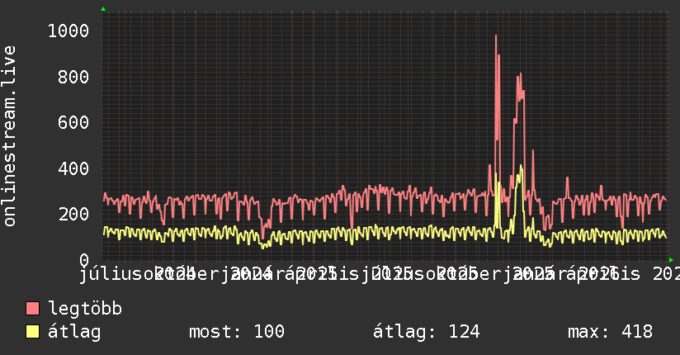Click the onlinestream.live vertical axis title
Image resolution: width=680 pixels, height=355 pixels.
click(x=9, y=136)
